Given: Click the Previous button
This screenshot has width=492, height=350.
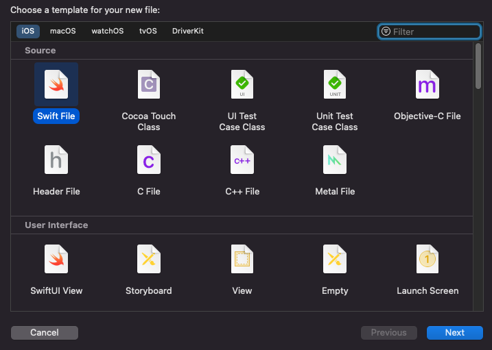Looking at the screenshot, I should coord(389,332).
